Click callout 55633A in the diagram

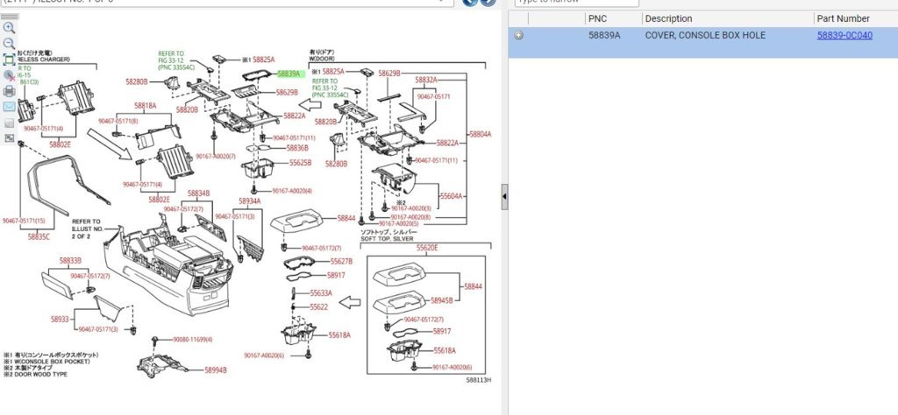[321, 293]
